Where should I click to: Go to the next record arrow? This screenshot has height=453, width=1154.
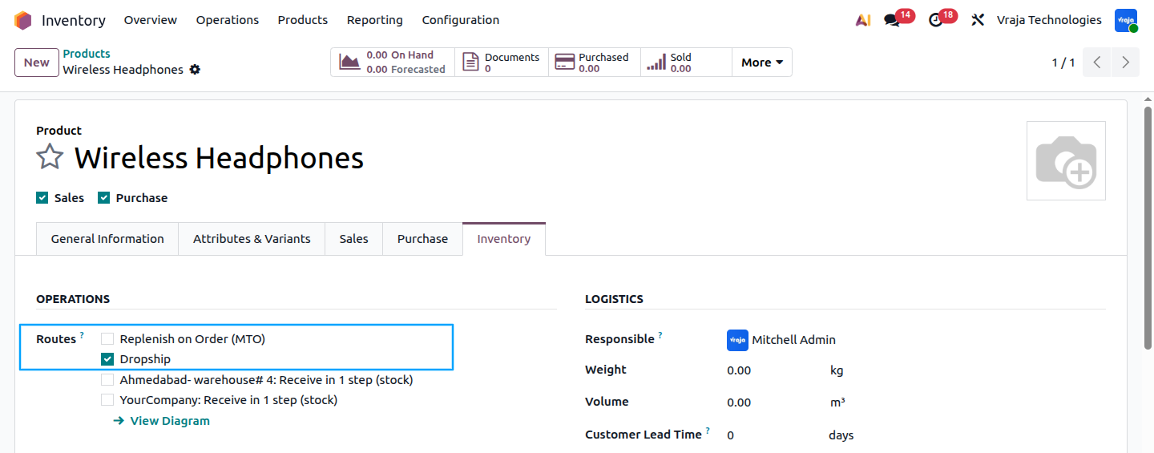tap(1125, 63)
